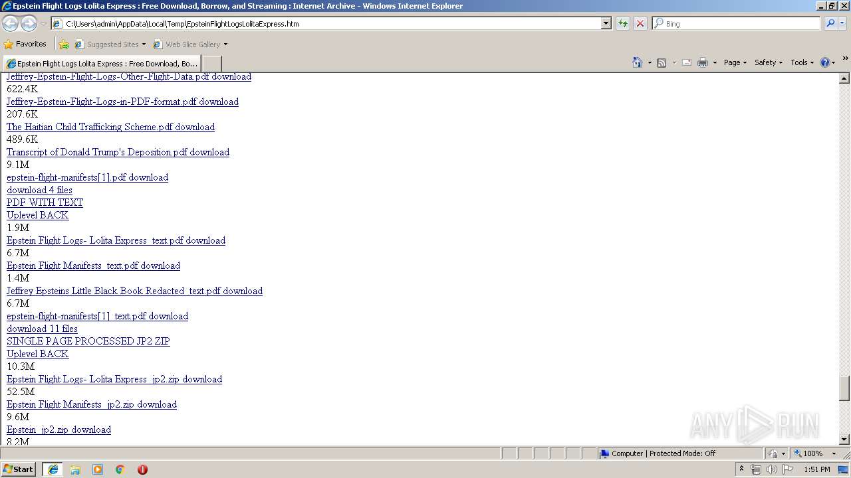The height and width of the screenshot is (478, 851).
Task: Expand the Home button dropdown arrow
Action: (650, 63)
